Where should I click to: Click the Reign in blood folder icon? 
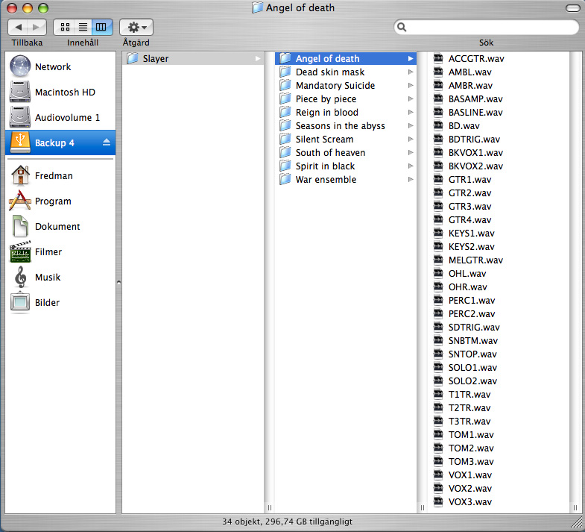285,112
